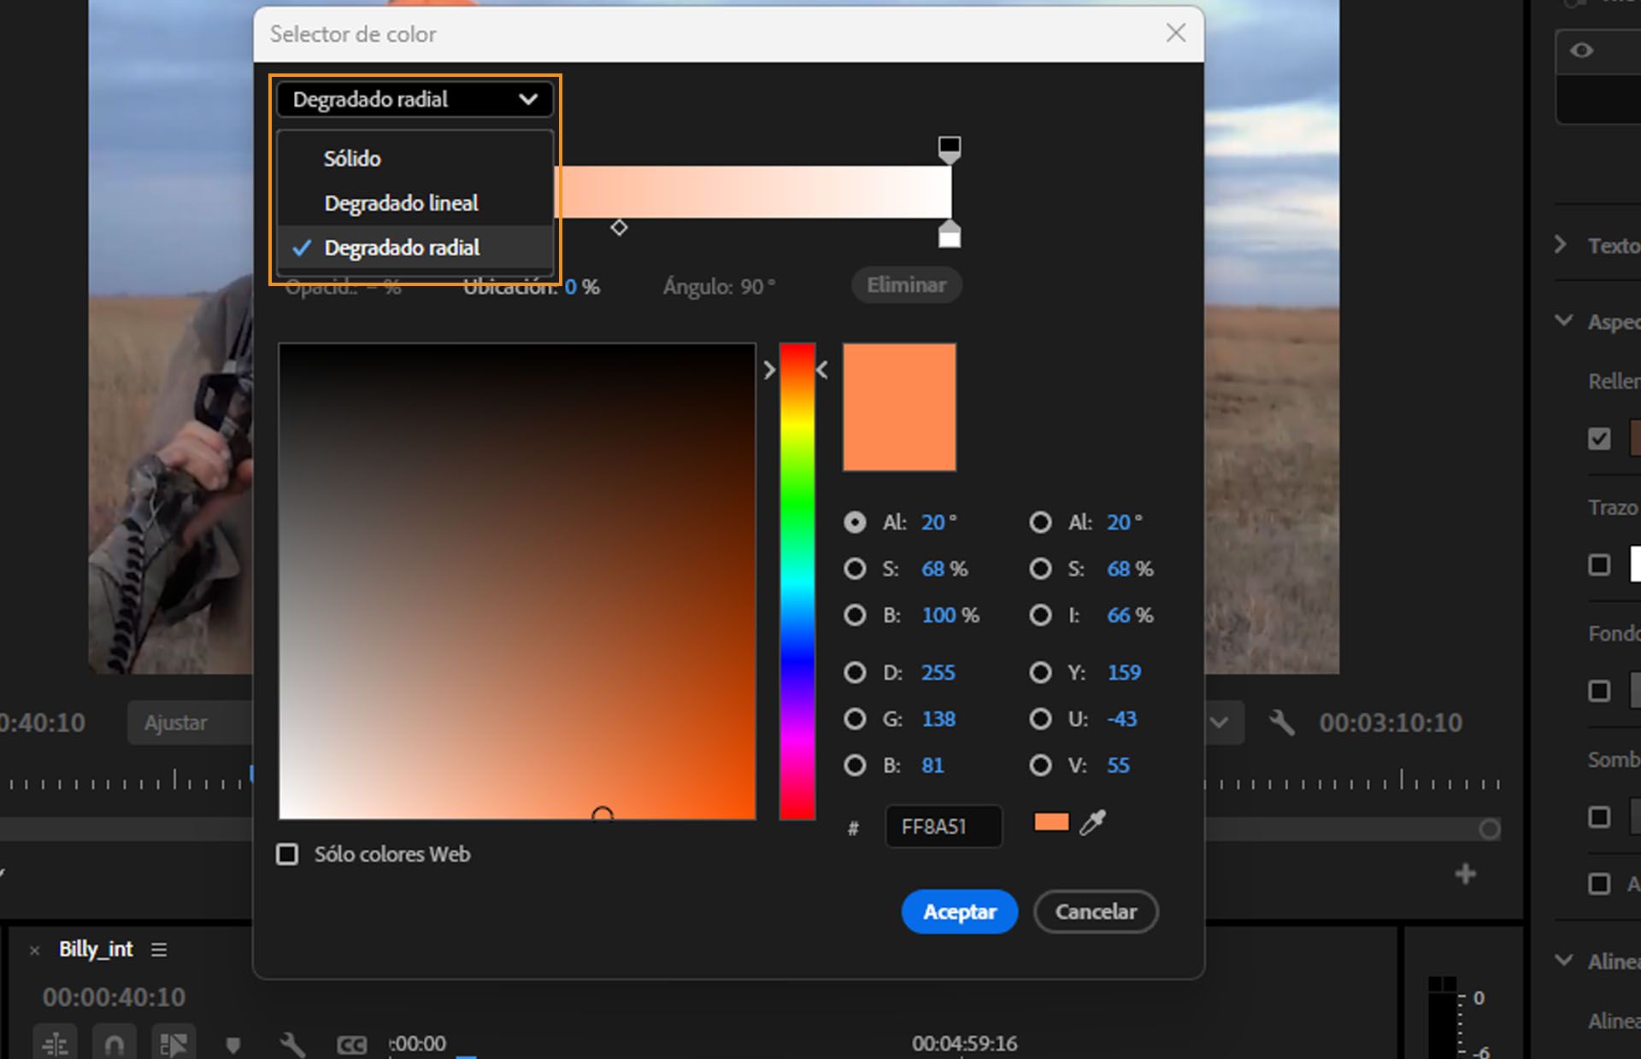Select the S saturation radio button
The height and width of the screenshot is (1059, 1641).
pos(855,569)
